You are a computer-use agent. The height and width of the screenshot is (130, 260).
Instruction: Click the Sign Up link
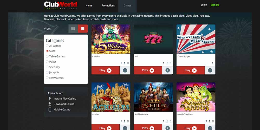pyautogui.click(x=215, y=5)
